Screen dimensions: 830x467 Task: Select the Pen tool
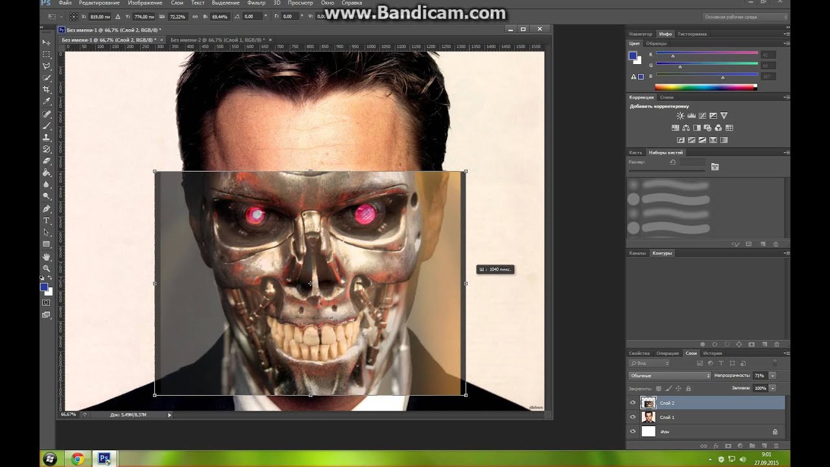(47, 209)
